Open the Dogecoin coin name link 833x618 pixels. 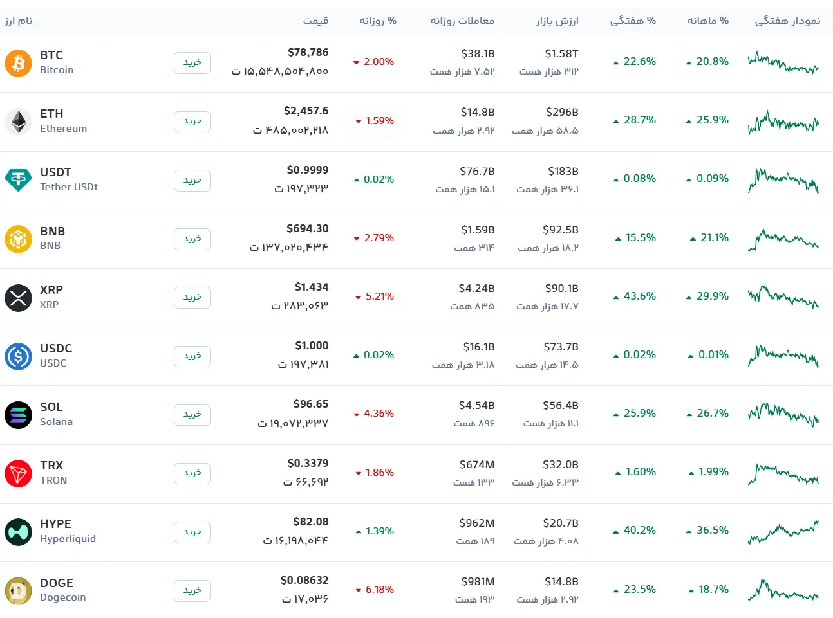click(62, 597)
